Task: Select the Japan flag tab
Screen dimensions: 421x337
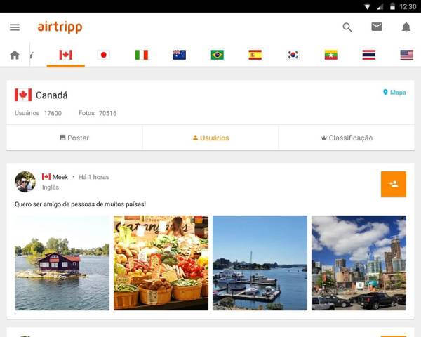Action: [104, 55]
